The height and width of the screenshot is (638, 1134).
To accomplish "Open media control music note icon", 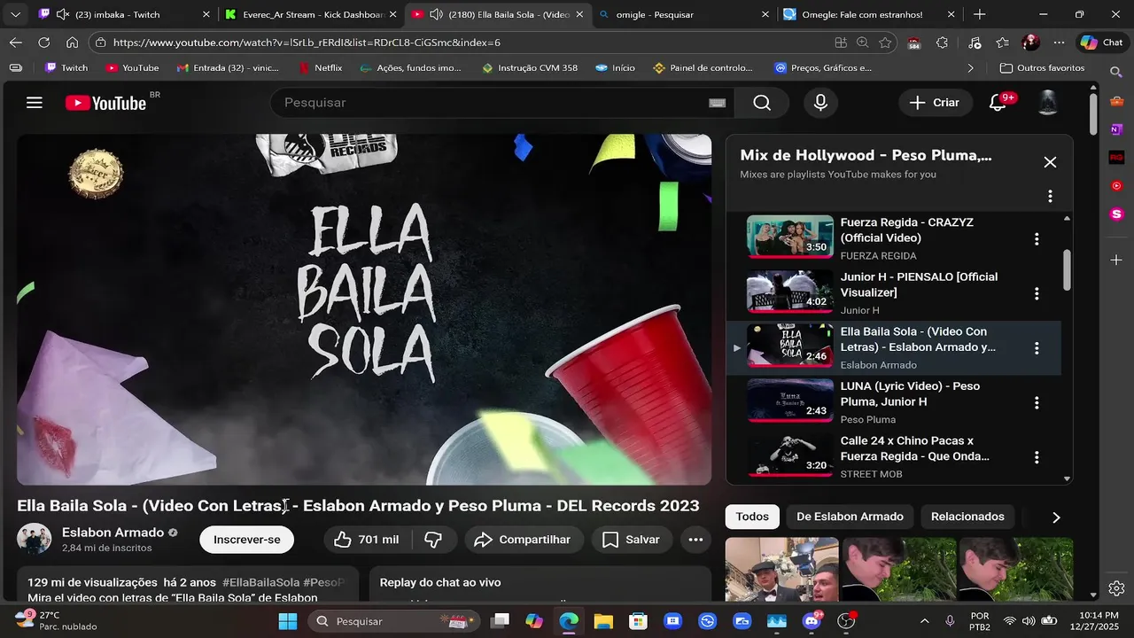I will pyautogui.click(x=975, y=43).
